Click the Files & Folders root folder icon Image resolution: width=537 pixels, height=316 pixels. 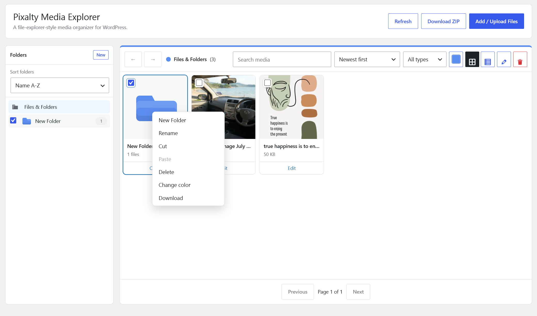(15, 107)
